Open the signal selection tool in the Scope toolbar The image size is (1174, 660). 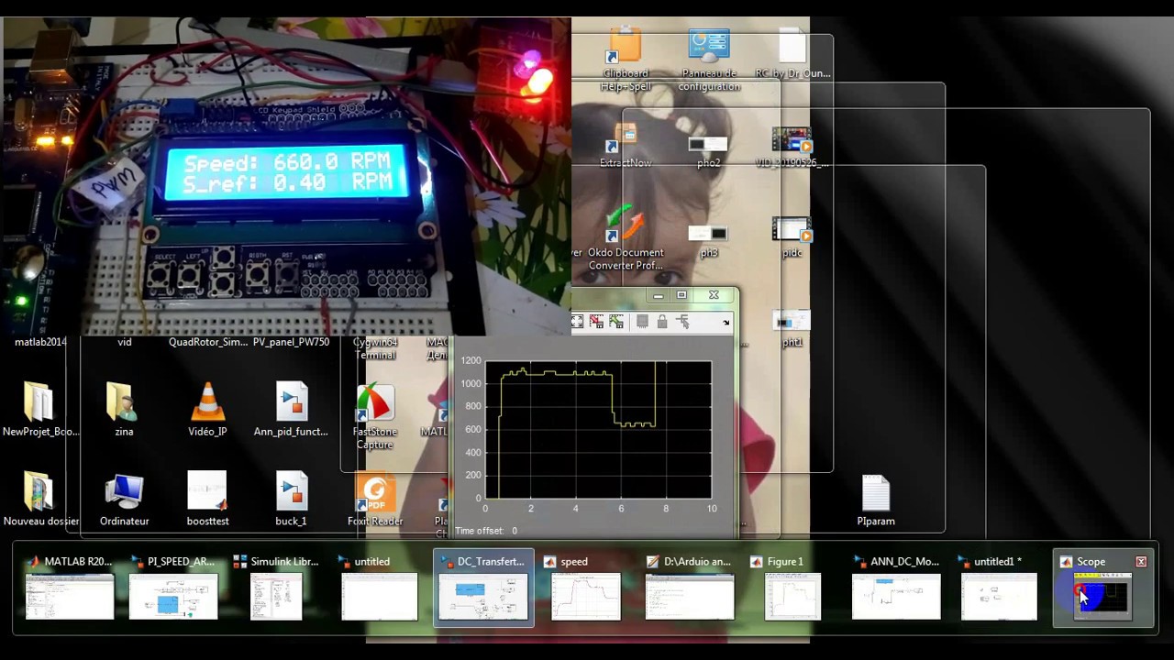click(682, 322)
